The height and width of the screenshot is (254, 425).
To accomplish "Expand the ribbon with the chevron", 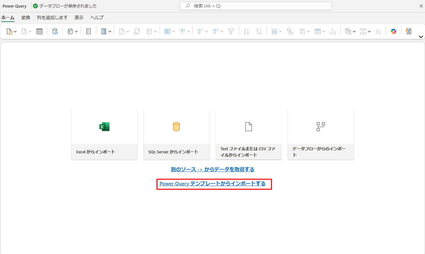I will (x=421, y=37).
